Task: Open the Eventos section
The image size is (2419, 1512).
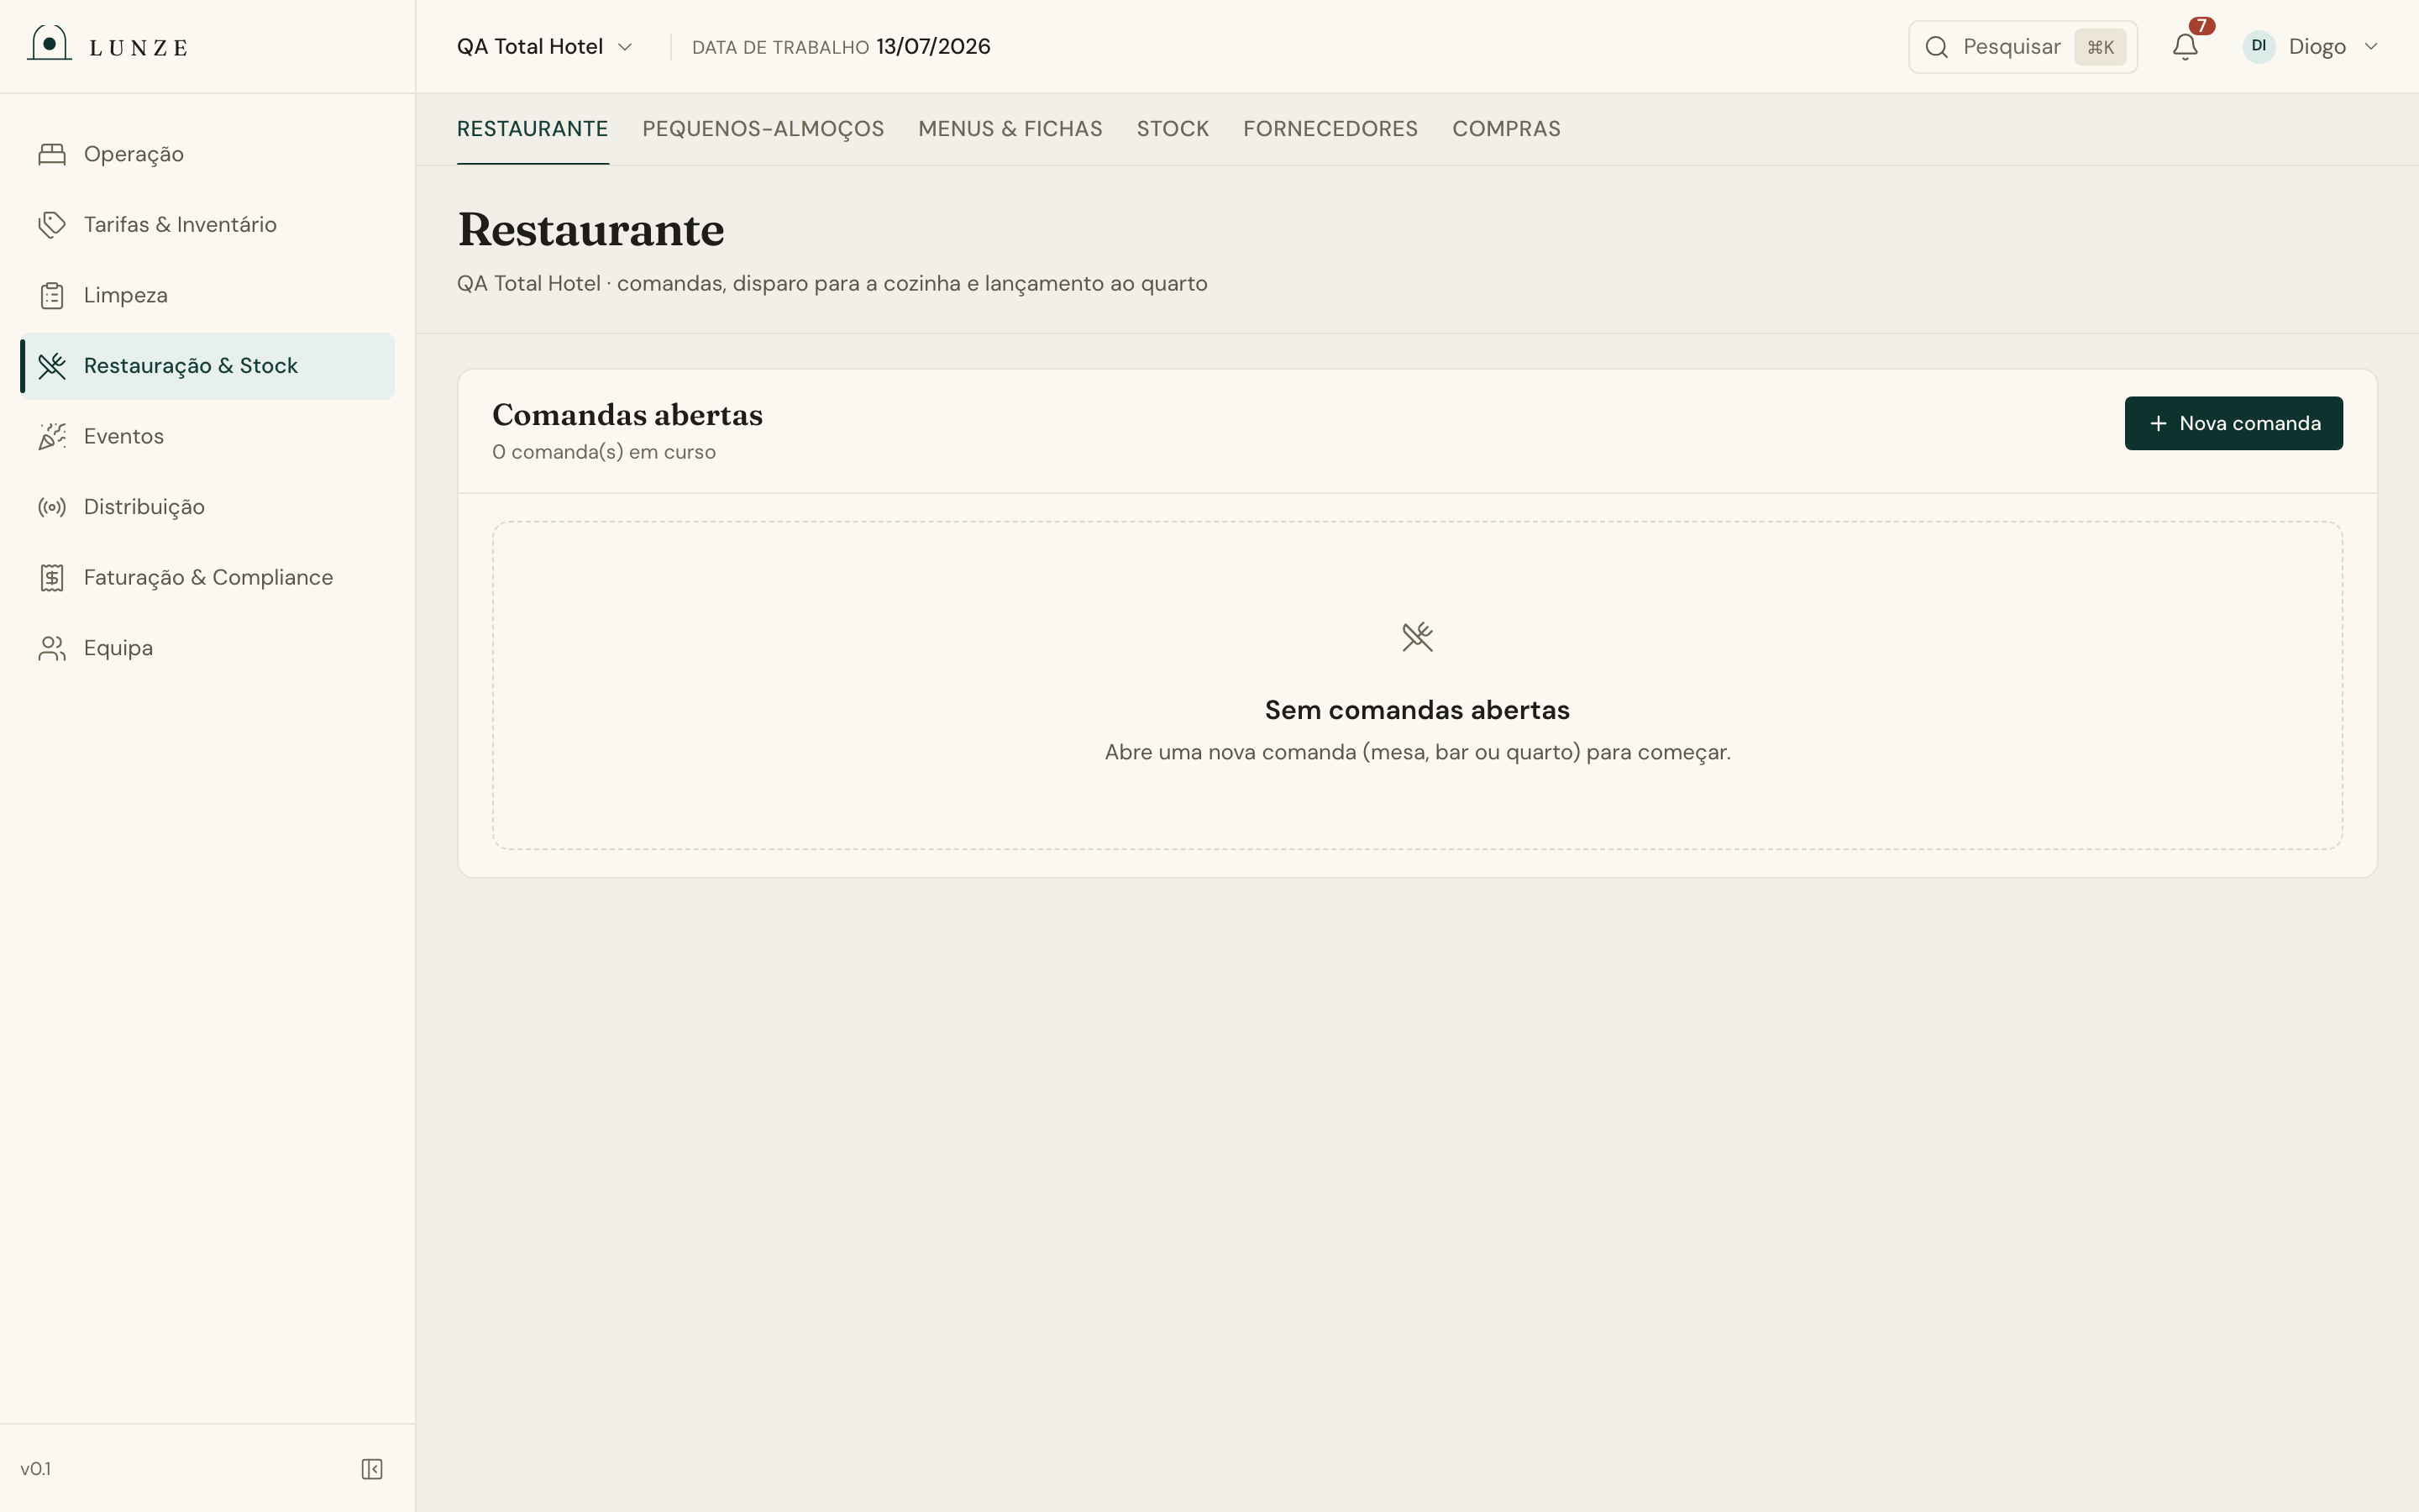Action: (x=207, y=437)
